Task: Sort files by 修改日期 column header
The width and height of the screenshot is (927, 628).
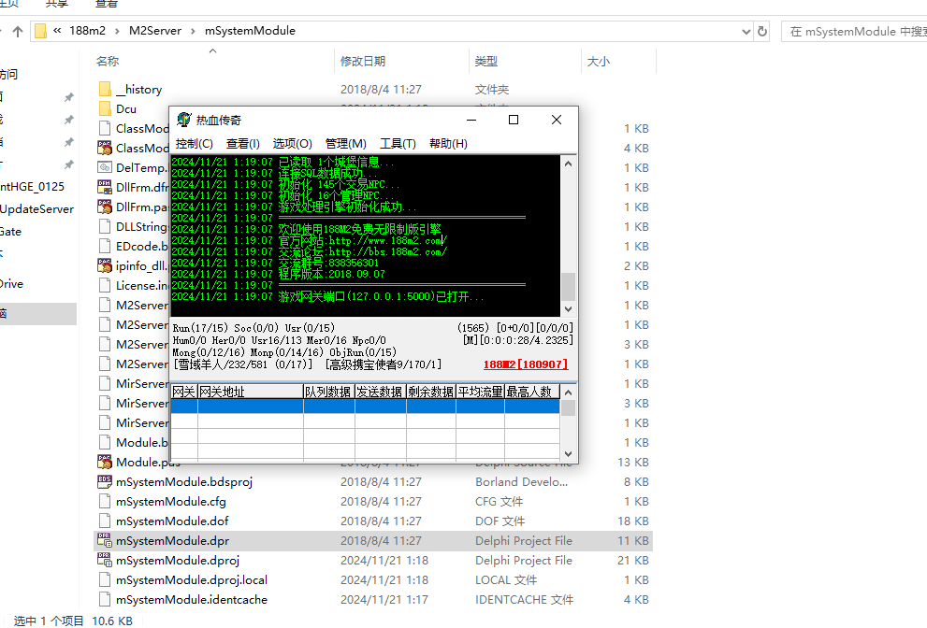Action: coord(362,62)
